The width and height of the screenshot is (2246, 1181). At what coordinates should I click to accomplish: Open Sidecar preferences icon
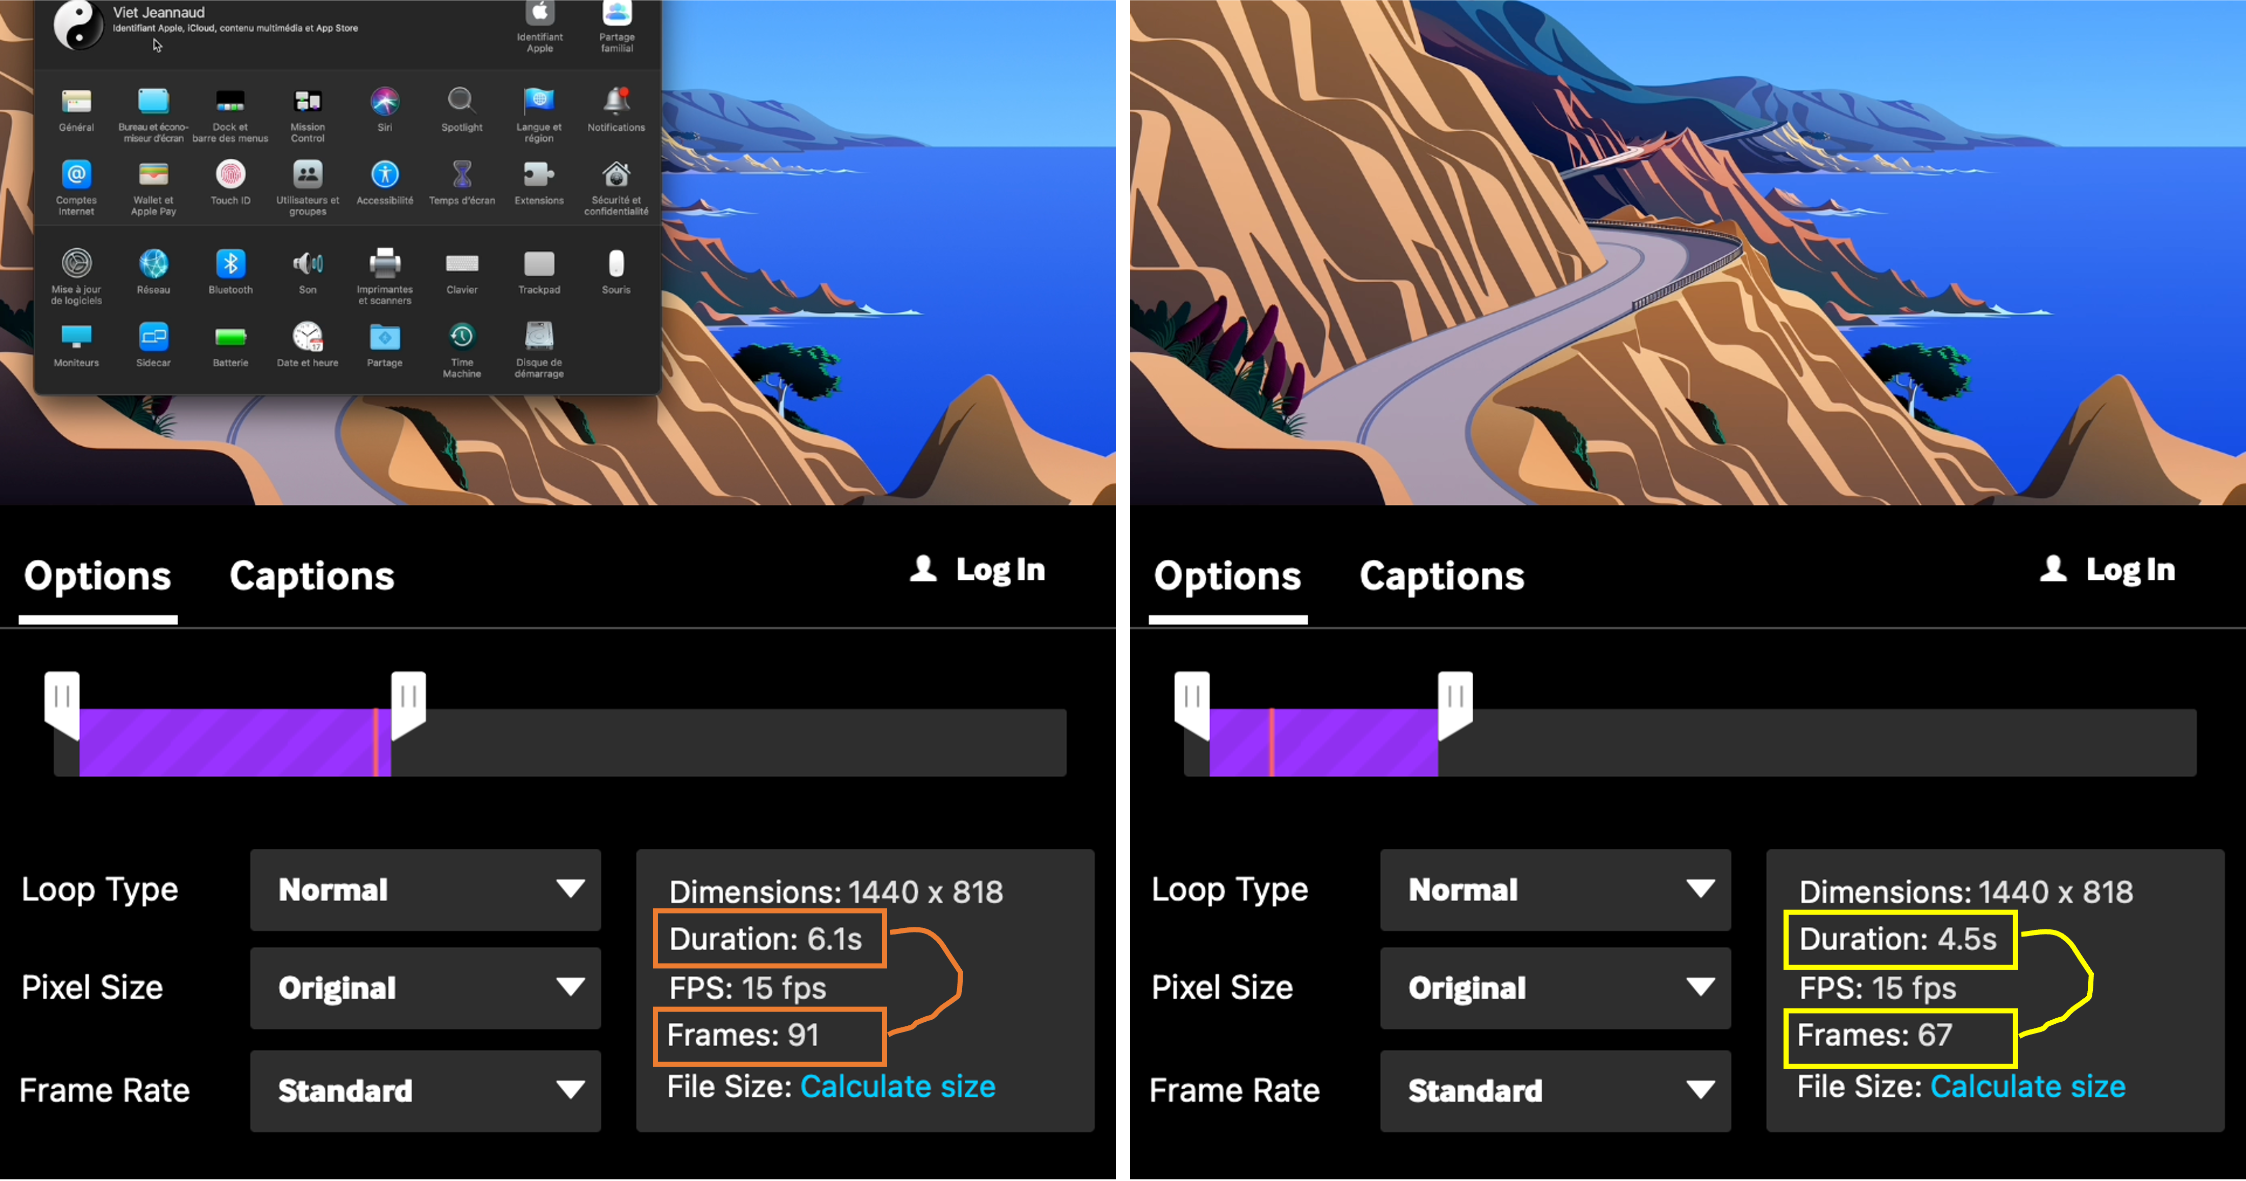(154, 336)
